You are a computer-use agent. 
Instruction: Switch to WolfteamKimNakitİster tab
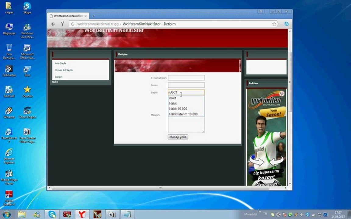coord(68,16)
